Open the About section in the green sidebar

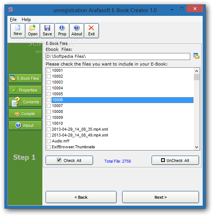tap(25, 125)
